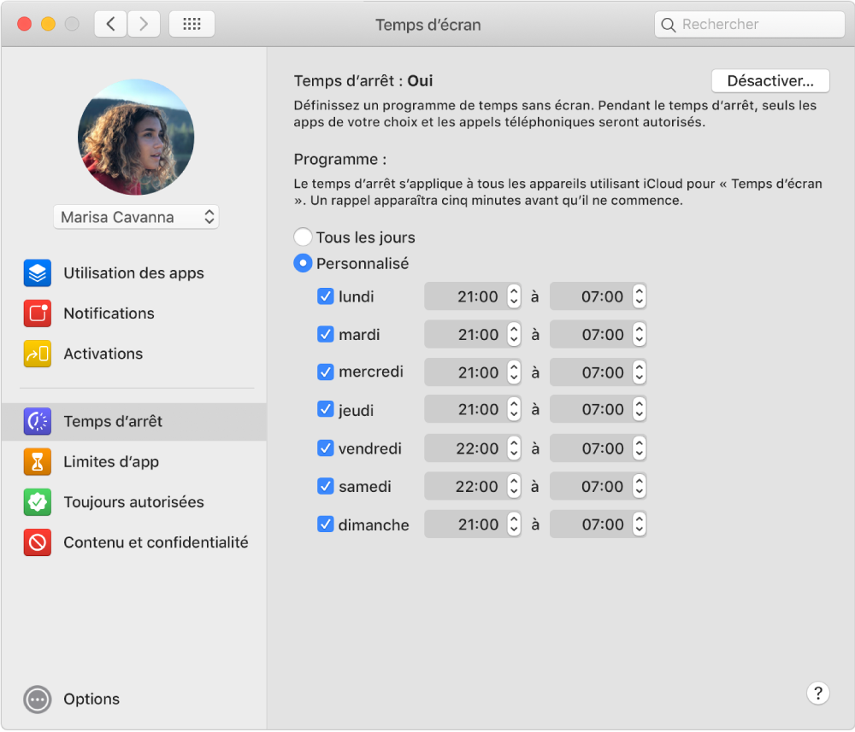855x732 pixels.
Task: Open Notifications section label
Action: tap(109, 313)
